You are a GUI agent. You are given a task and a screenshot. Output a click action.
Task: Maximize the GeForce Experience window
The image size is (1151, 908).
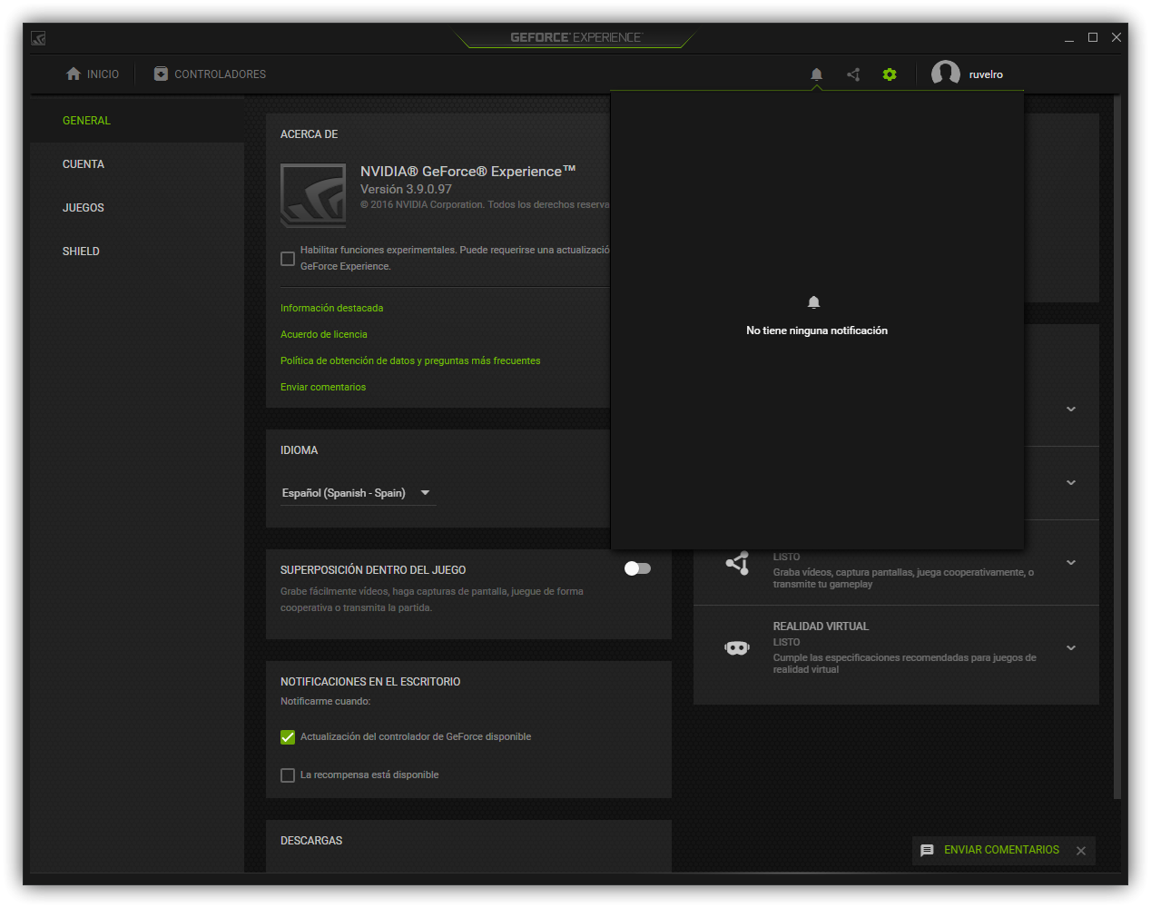tap(1093, 37)
